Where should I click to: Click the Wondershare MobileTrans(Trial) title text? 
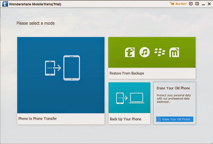[35, 4]
